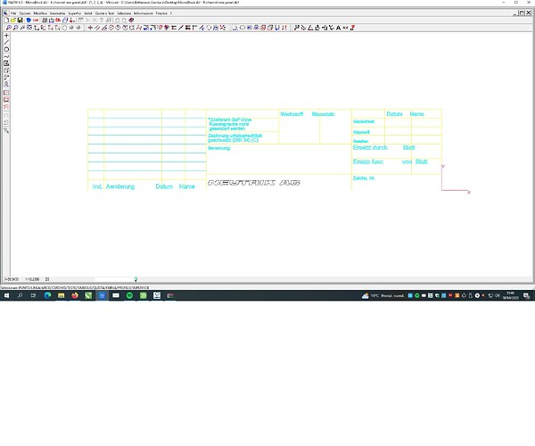Click the shaded sphere rendering icon
The width and height of the screenshot is (535, 446).
pos(71,28)
